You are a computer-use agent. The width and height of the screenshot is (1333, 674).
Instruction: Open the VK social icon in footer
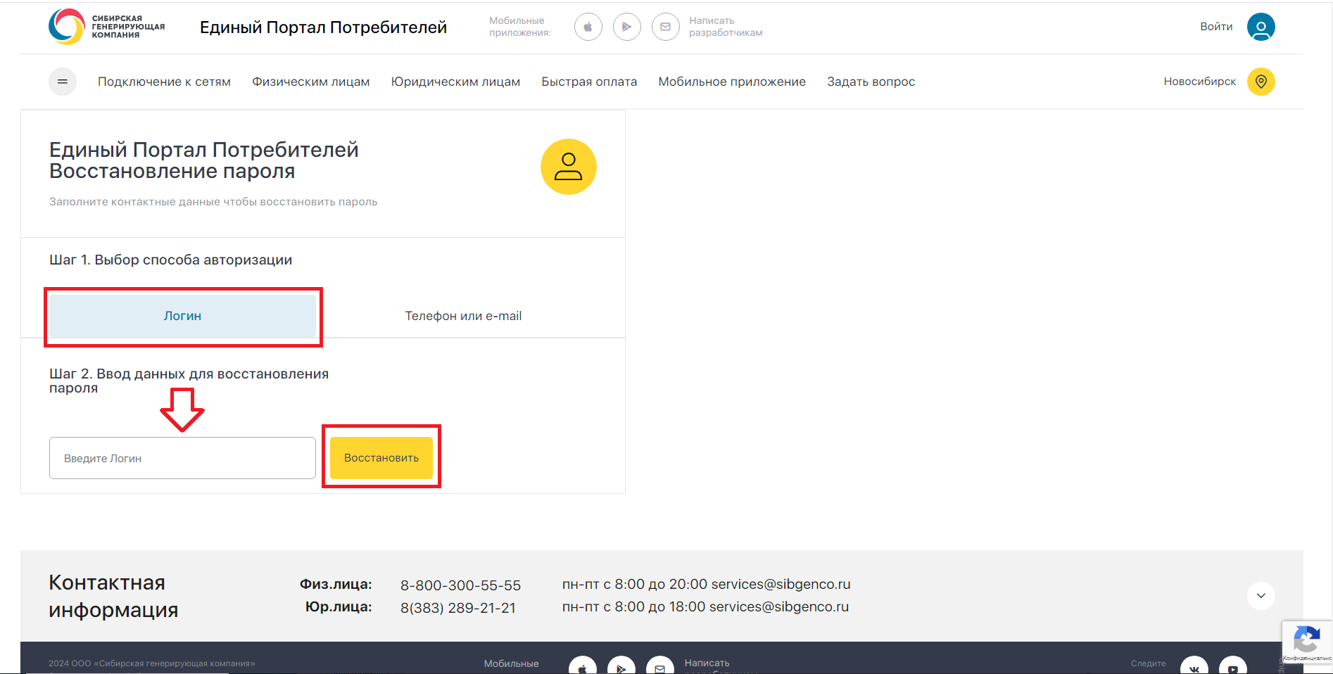[1194, 667]
